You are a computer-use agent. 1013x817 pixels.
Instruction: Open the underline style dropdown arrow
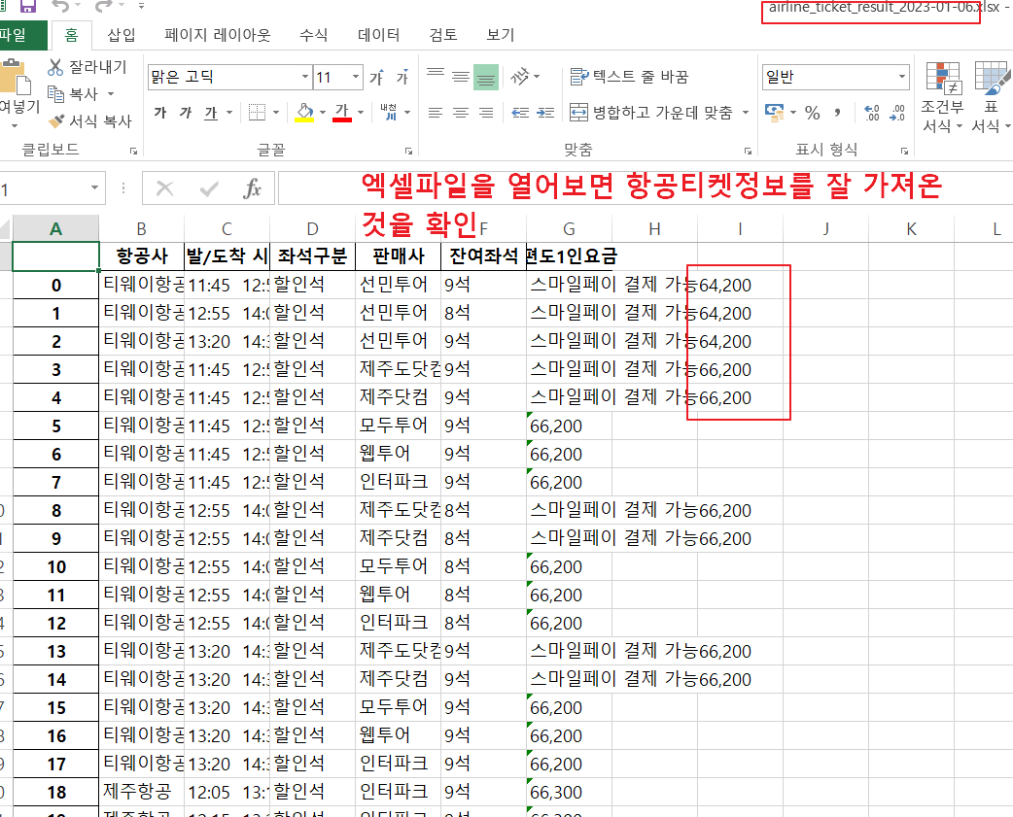[229, 113]
